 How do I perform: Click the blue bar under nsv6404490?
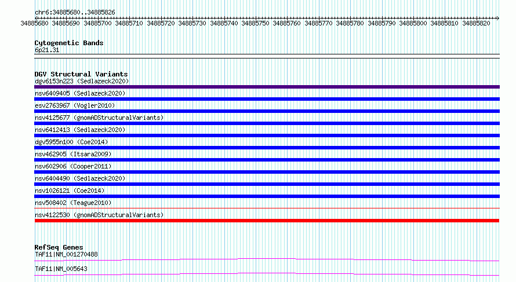pos(267,184)
